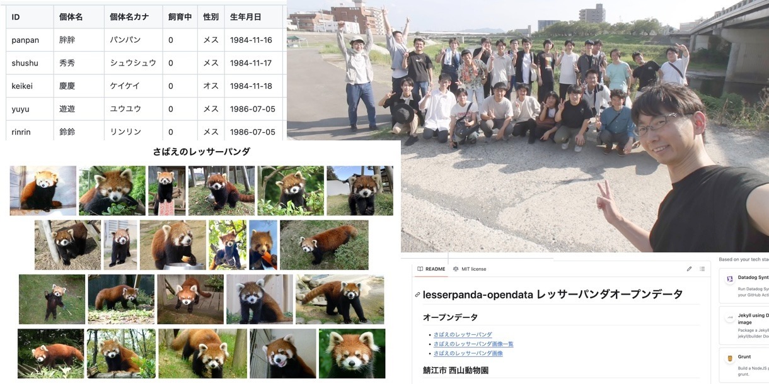Viewport: 769px width, 384px height.
Task: Click the heading anchor link icon
Action: (417, 295)
